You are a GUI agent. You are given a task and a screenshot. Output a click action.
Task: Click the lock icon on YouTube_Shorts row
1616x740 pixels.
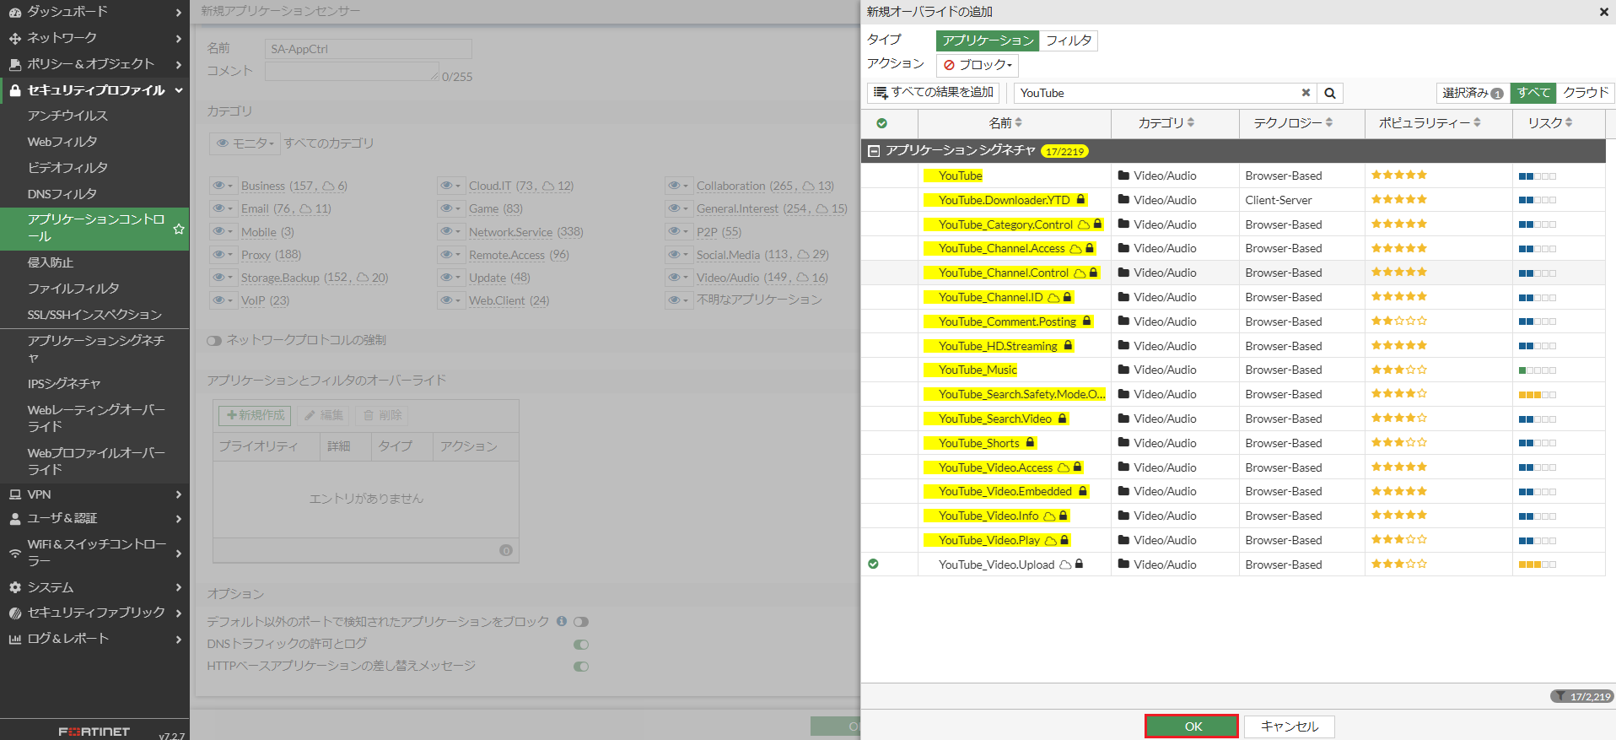(1030, 443)
